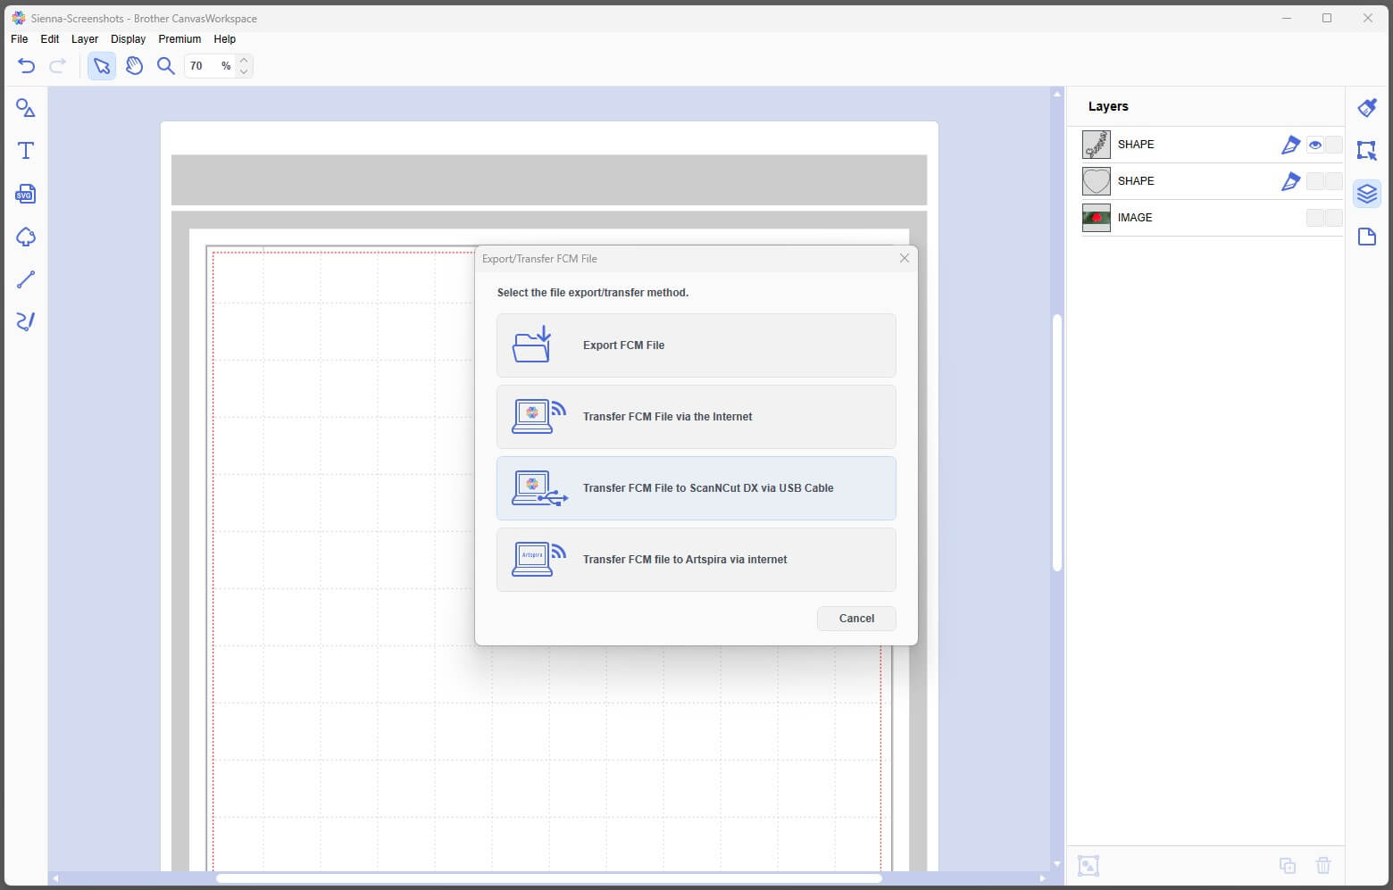Image resolution: width=1393 pixels, height=890 pixels.
Task: Click the canvas vertical scrollbar thumb
Action: [1057, 442]
